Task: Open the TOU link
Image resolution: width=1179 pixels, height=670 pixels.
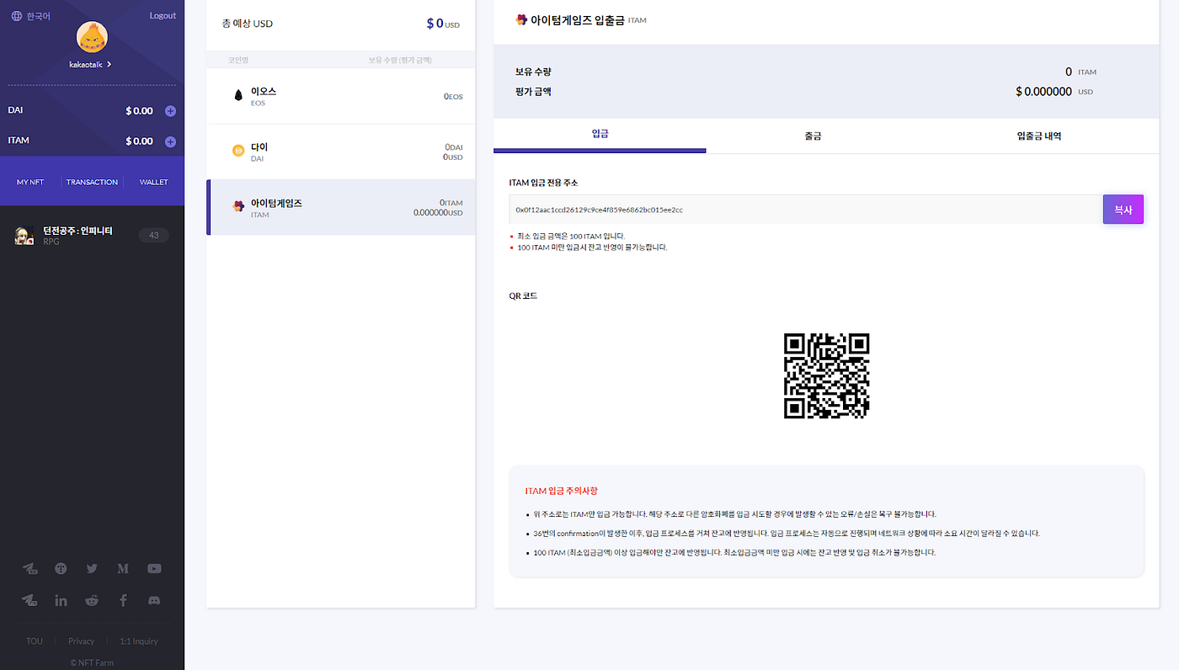Action: (x=34, y=641)
